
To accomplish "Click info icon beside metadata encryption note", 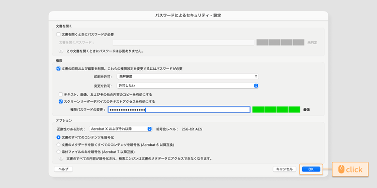I will 61,159.
